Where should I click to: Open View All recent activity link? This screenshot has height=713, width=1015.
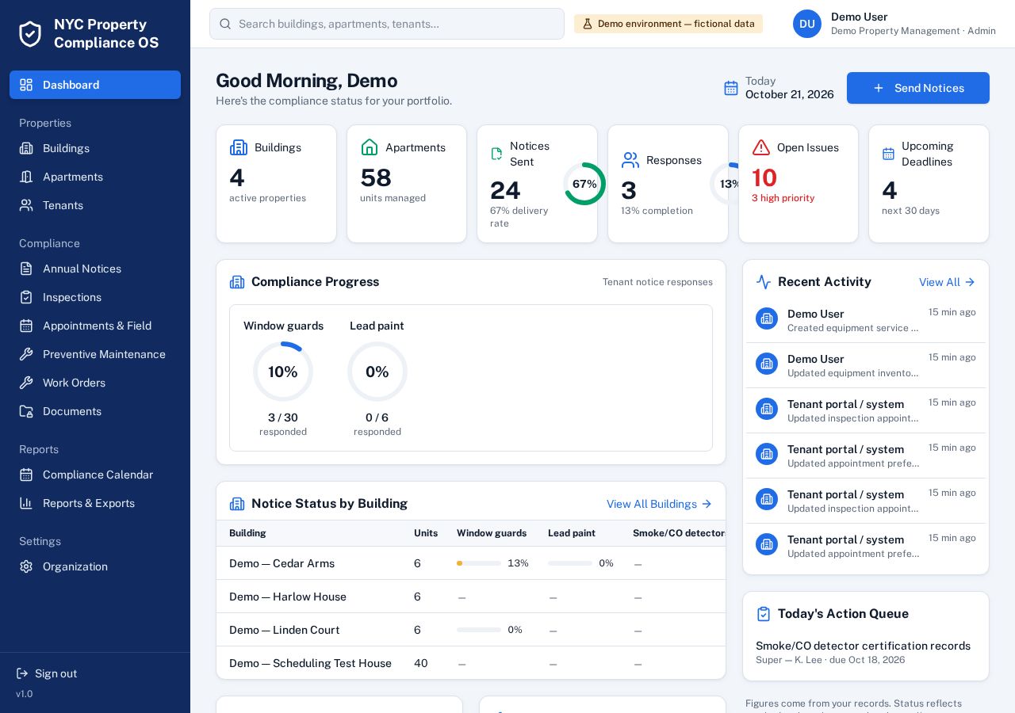(x=947, y=282)
